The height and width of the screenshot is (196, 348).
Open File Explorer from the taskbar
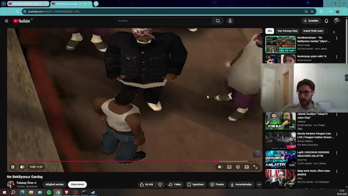point(31,192)
